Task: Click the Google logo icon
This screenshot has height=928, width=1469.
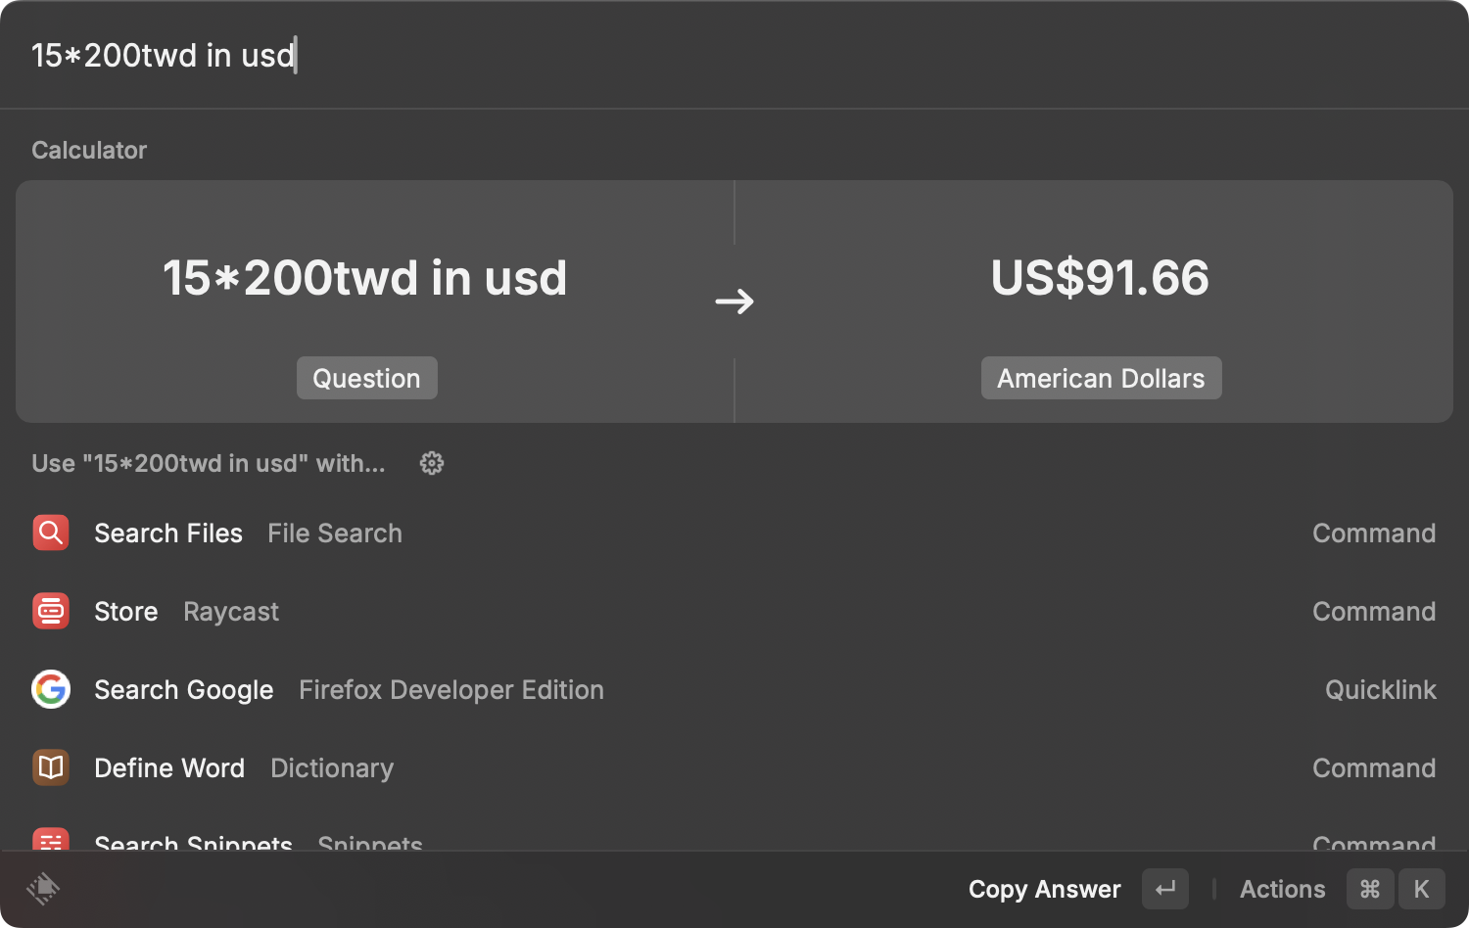Action: tap(51, 689)
